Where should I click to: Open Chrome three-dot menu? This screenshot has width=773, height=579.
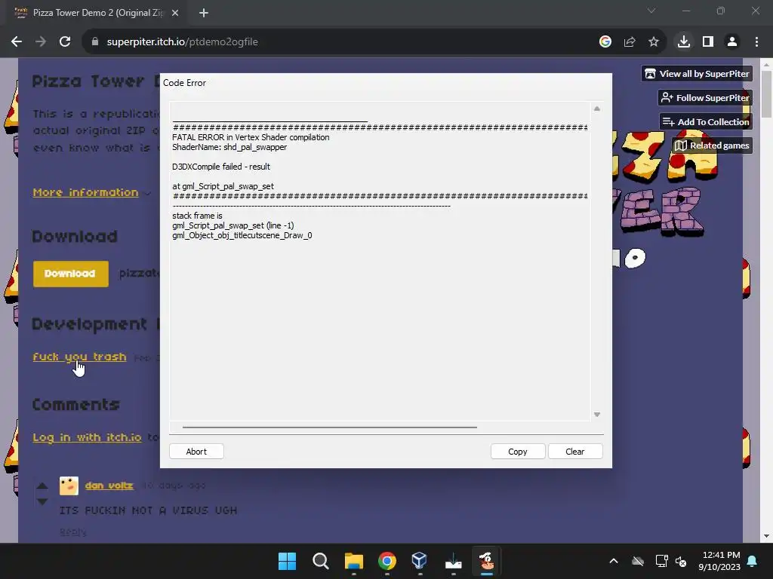pyautogui.click(x=756, y=42)
